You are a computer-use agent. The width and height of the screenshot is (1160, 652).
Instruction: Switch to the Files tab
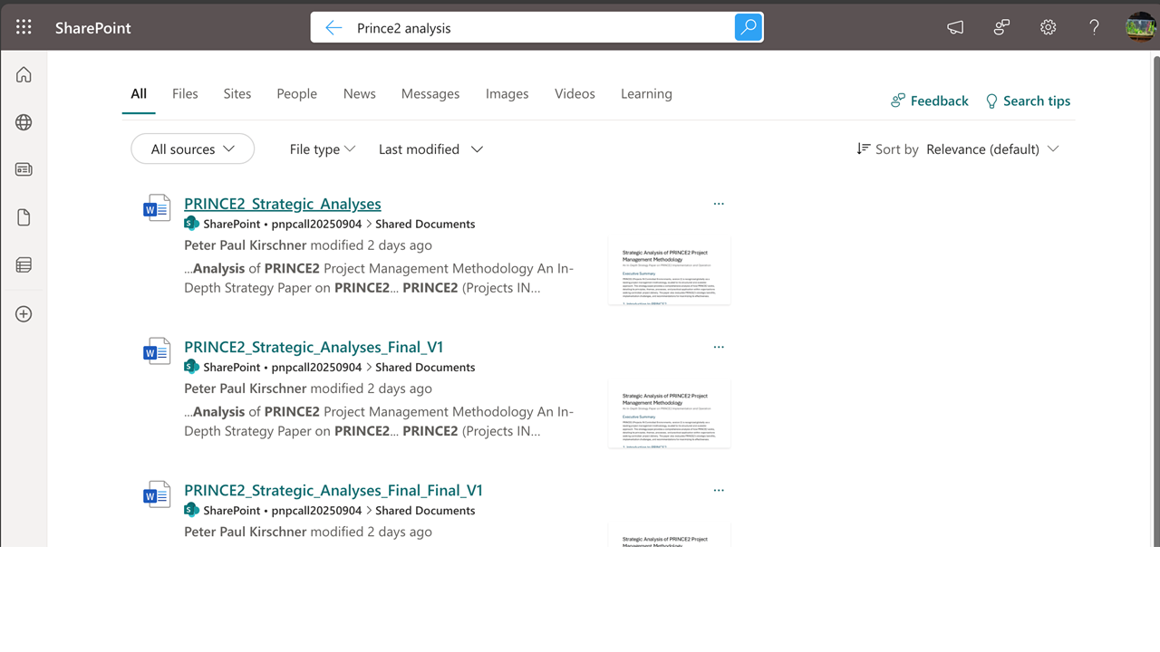click(185, 93)
